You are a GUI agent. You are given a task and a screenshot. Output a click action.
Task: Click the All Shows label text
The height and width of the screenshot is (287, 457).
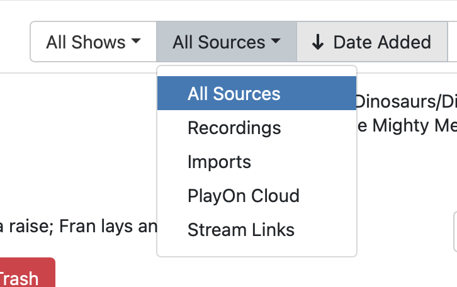[86, 42]
